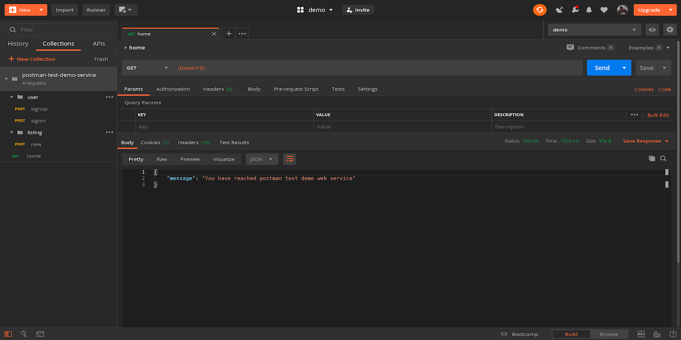This screenshot has width=681, height=340.
Task: Open the demo environment selector
Action: (595, 29)
